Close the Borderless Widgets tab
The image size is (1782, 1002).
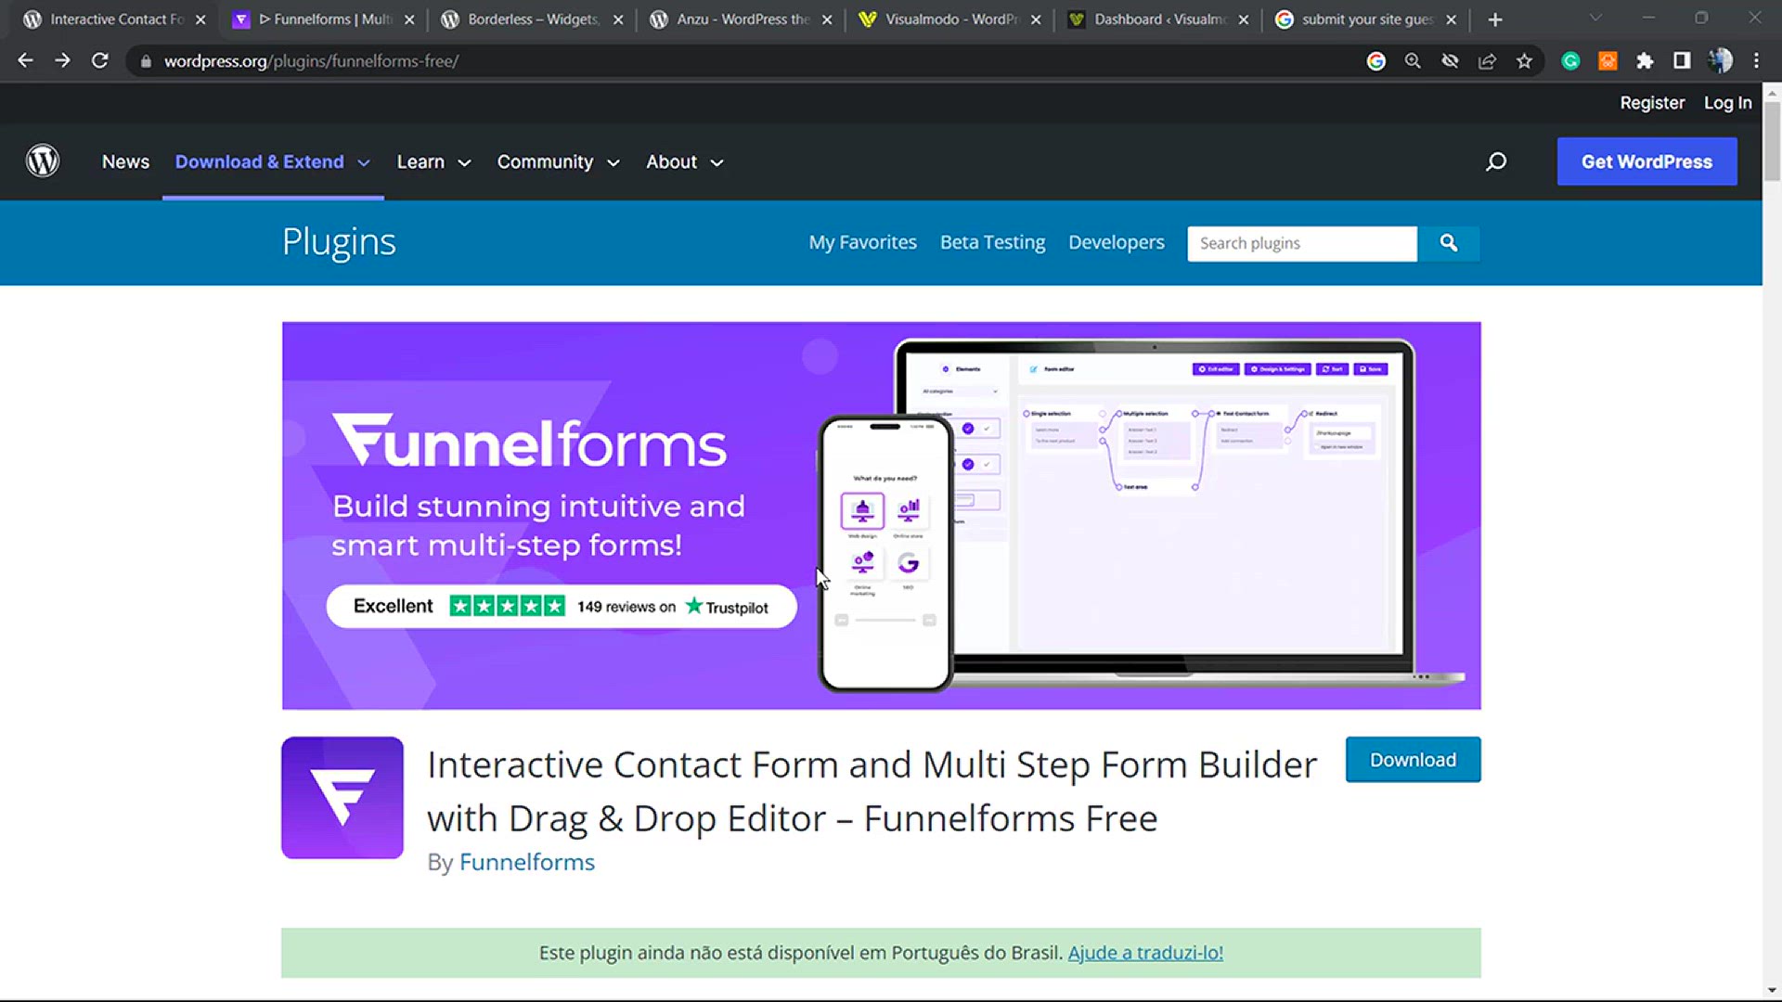[x=618, y=19]
